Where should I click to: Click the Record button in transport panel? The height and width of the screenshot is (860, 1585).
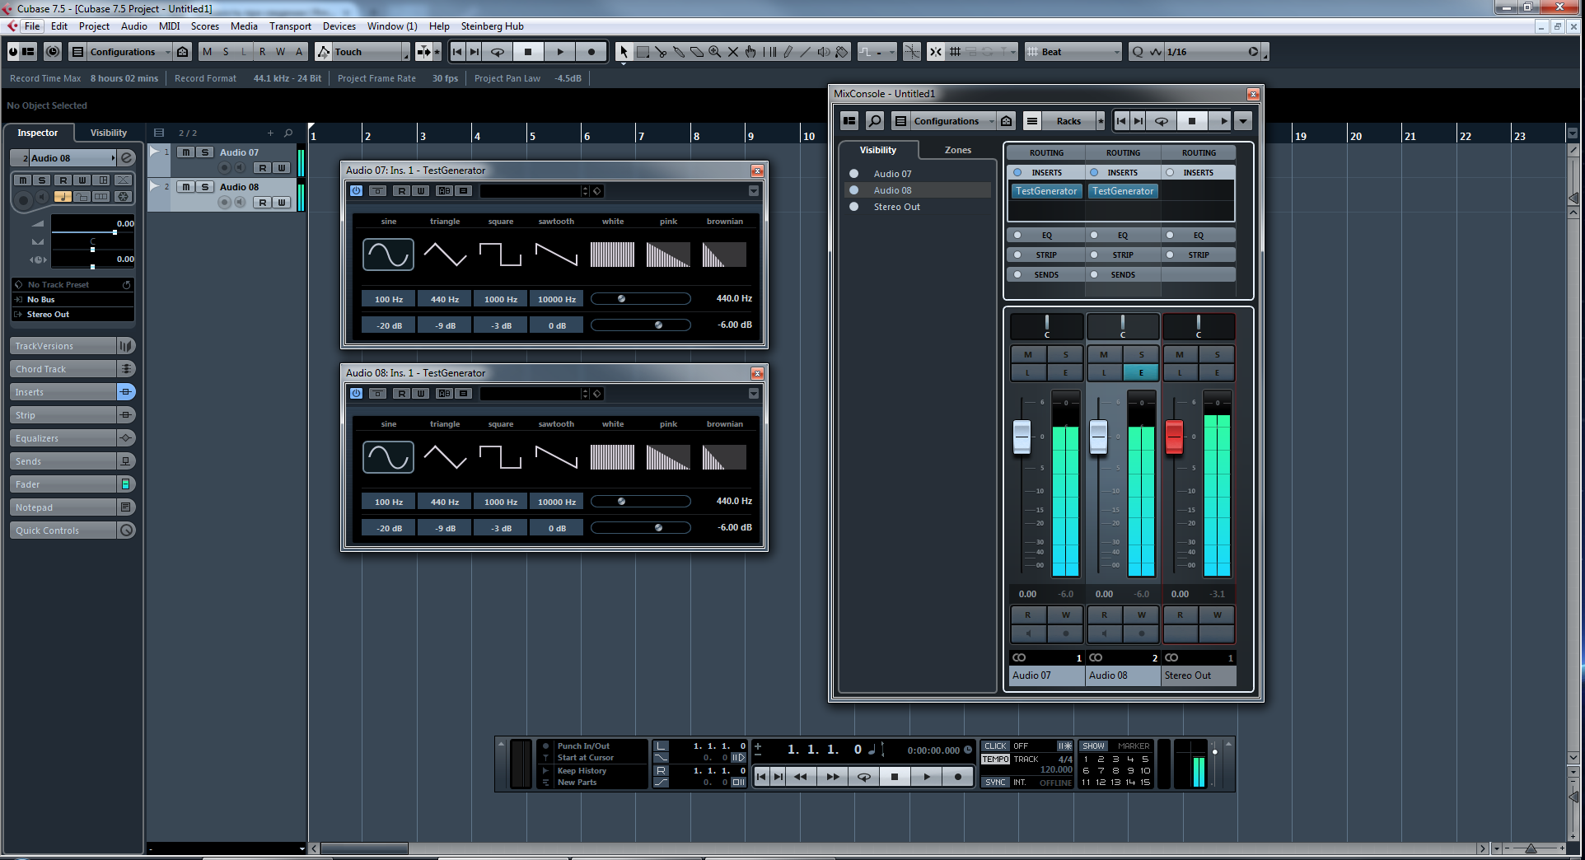coord(958,776)
